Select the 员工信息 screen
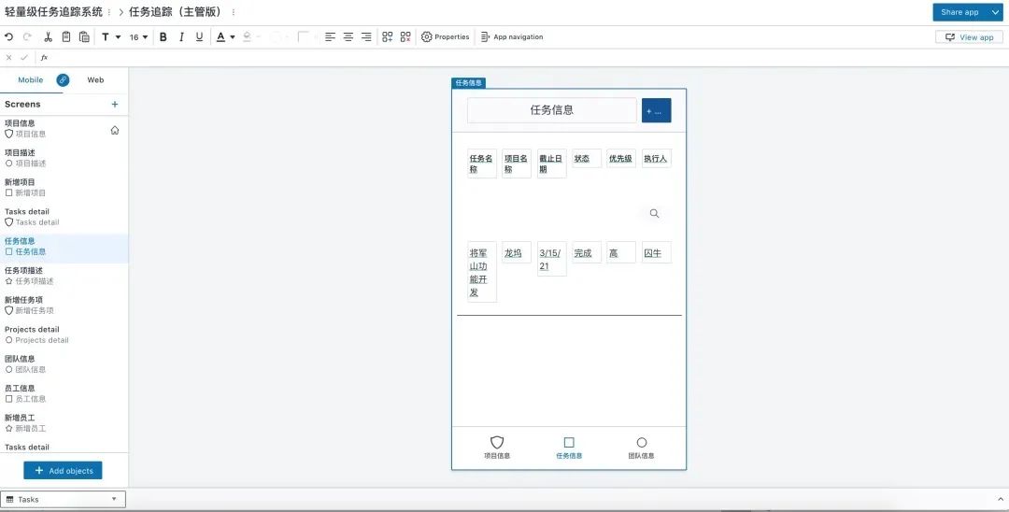 pyautogui.click(x=64, y=393)
